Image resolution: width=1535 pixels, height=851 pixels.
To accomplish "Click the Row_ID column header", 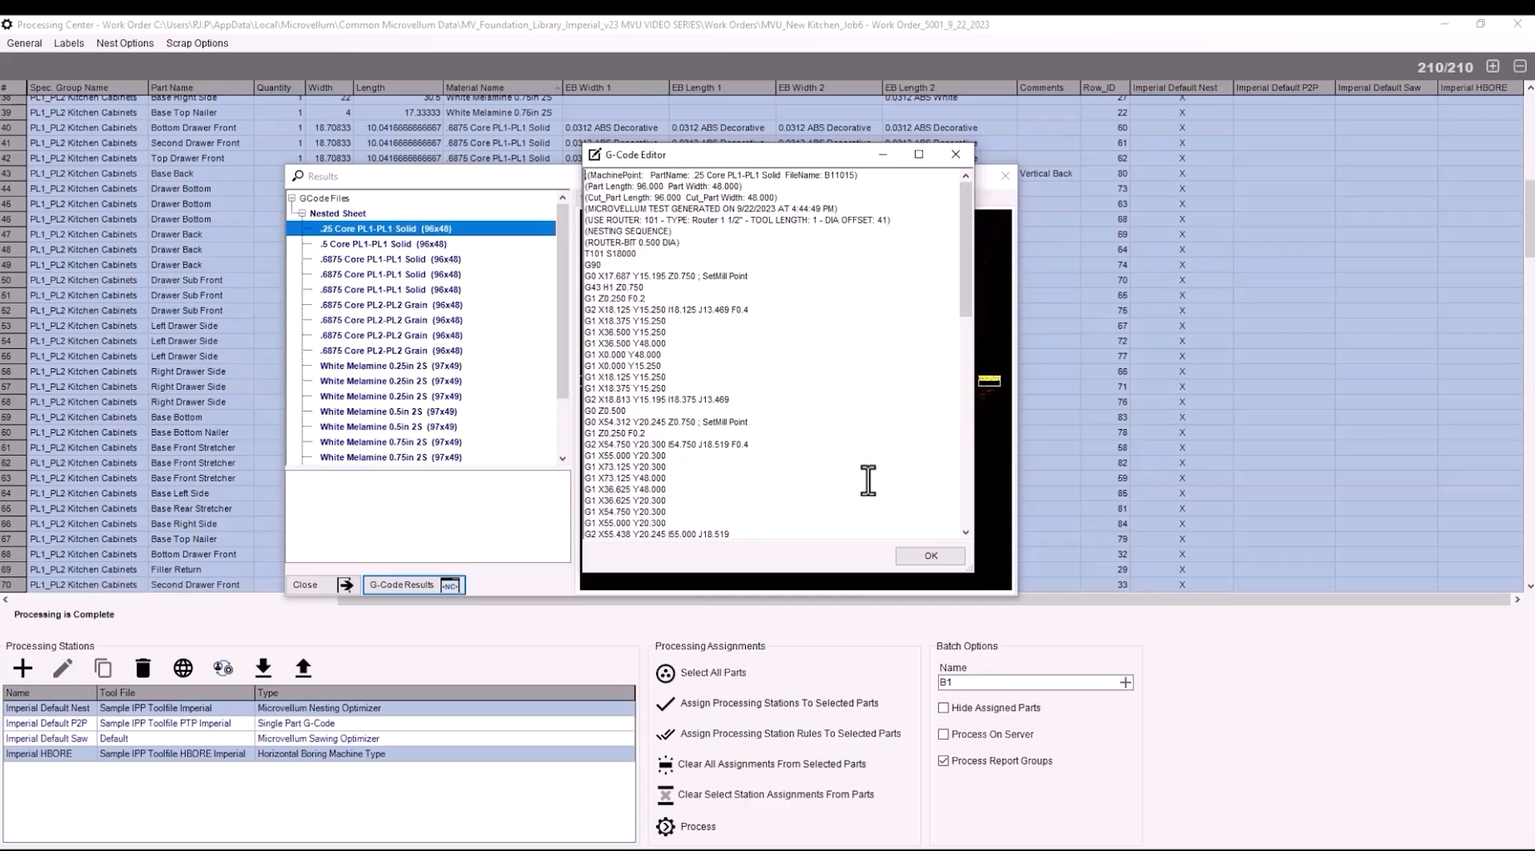I will (x=1104, y=88).
